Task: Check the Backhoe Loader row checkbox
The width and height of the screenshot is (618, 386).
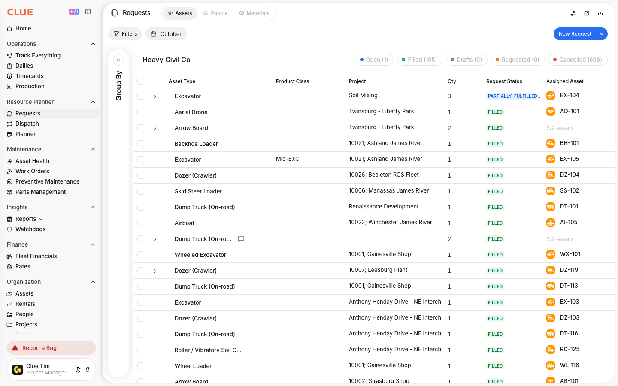Action: point(141,144)
